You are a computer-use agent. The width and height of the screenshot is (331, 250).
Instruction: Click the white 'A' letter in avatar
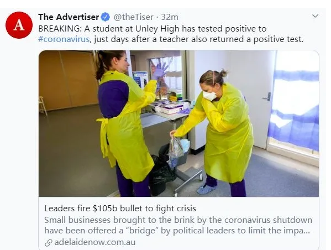[19, 25]
